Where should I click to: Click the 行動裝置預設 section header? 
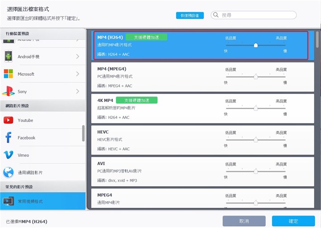click(x=43, y=33)
